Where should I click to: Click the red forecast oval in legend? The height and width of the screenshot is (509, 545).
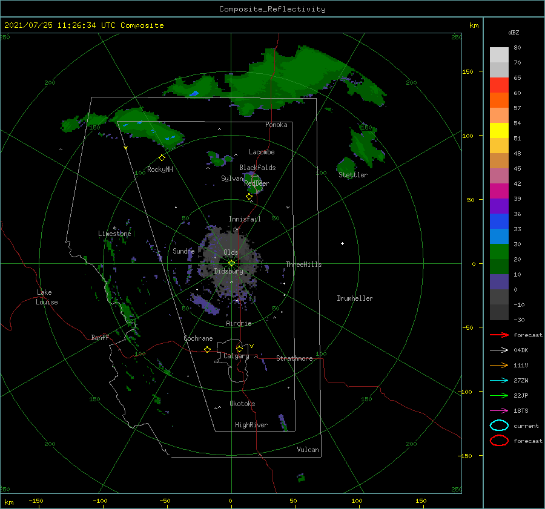click(x=499, y=441)
